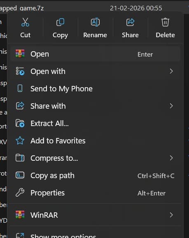Click the Cut label text

[x=25, y=35]
